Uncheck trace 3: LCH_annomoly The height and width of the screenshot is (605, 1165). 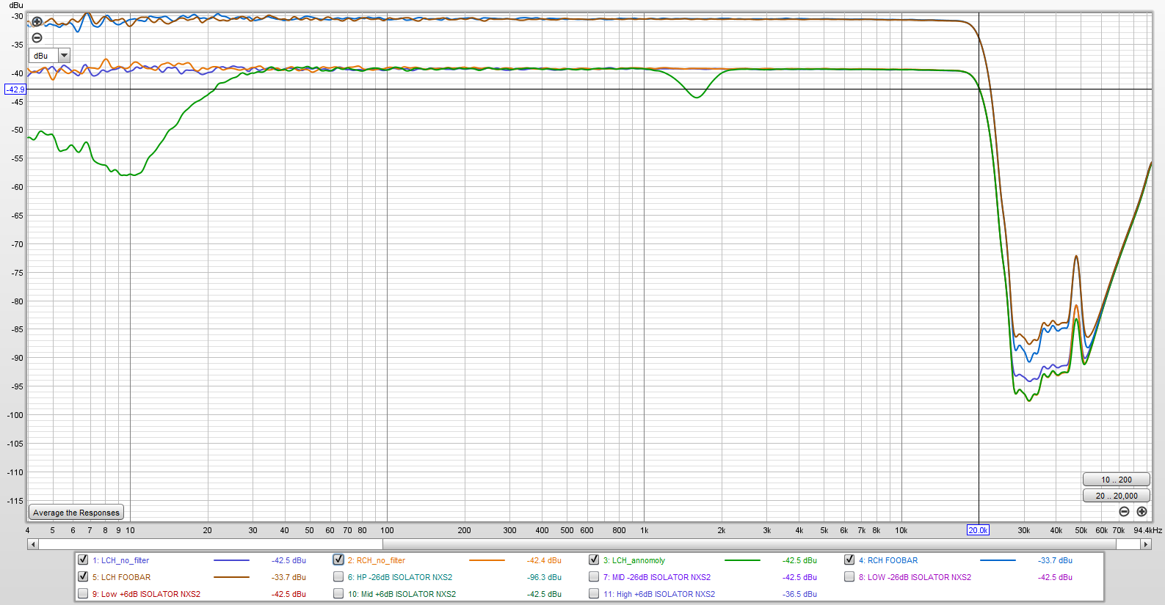(594, 560)
